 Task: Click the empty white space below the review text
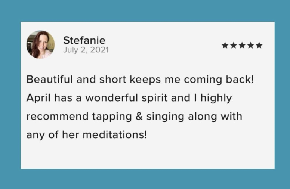tap(147, 154)
